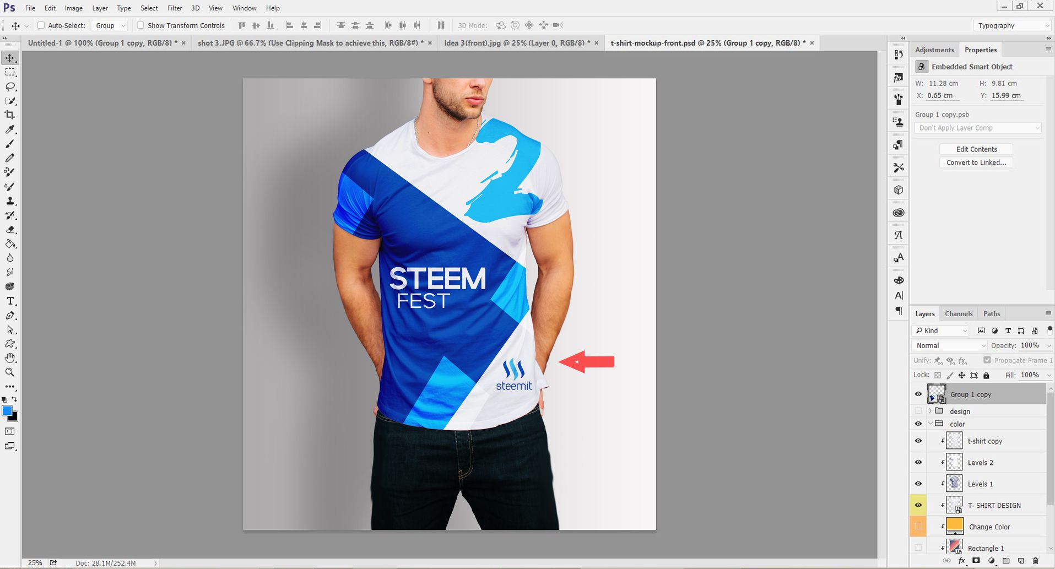The width and height of the screenshot is (1055, 569).
Task: Enable Show Transform Controls checkbox
Action: tap(140, 25)
